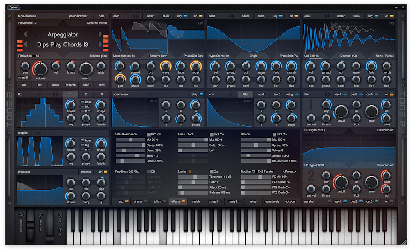Click equalizer dbass knob

pyautogui.click(x=71, y=196)
